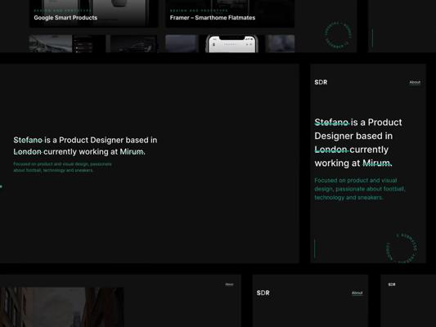Viewport: 436px width, 327px height.
Task: Click the small green dot at left edge
Action: point(1,186)
